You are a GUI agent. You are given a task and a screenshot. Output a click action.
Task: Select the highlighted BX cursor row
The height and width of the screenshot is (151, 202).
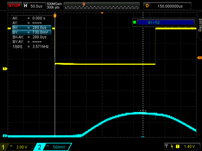tap(31, 28)
